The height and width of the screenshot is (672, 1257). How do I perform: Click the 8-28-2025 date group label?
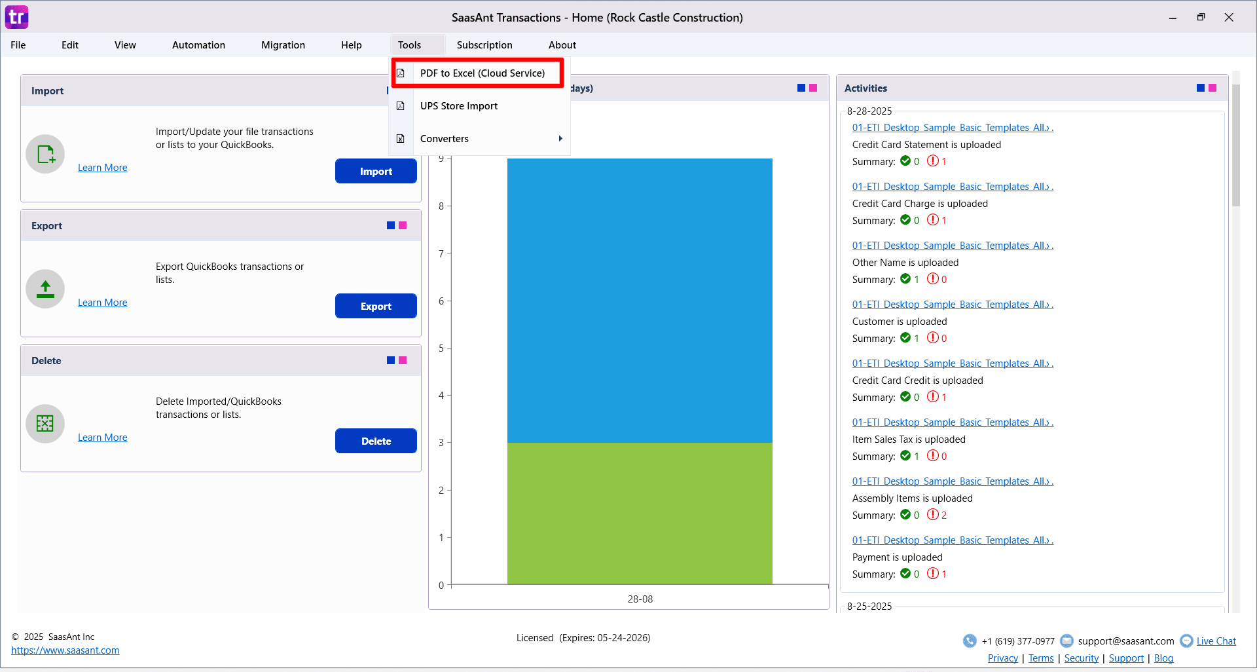(x=869, y=111)
